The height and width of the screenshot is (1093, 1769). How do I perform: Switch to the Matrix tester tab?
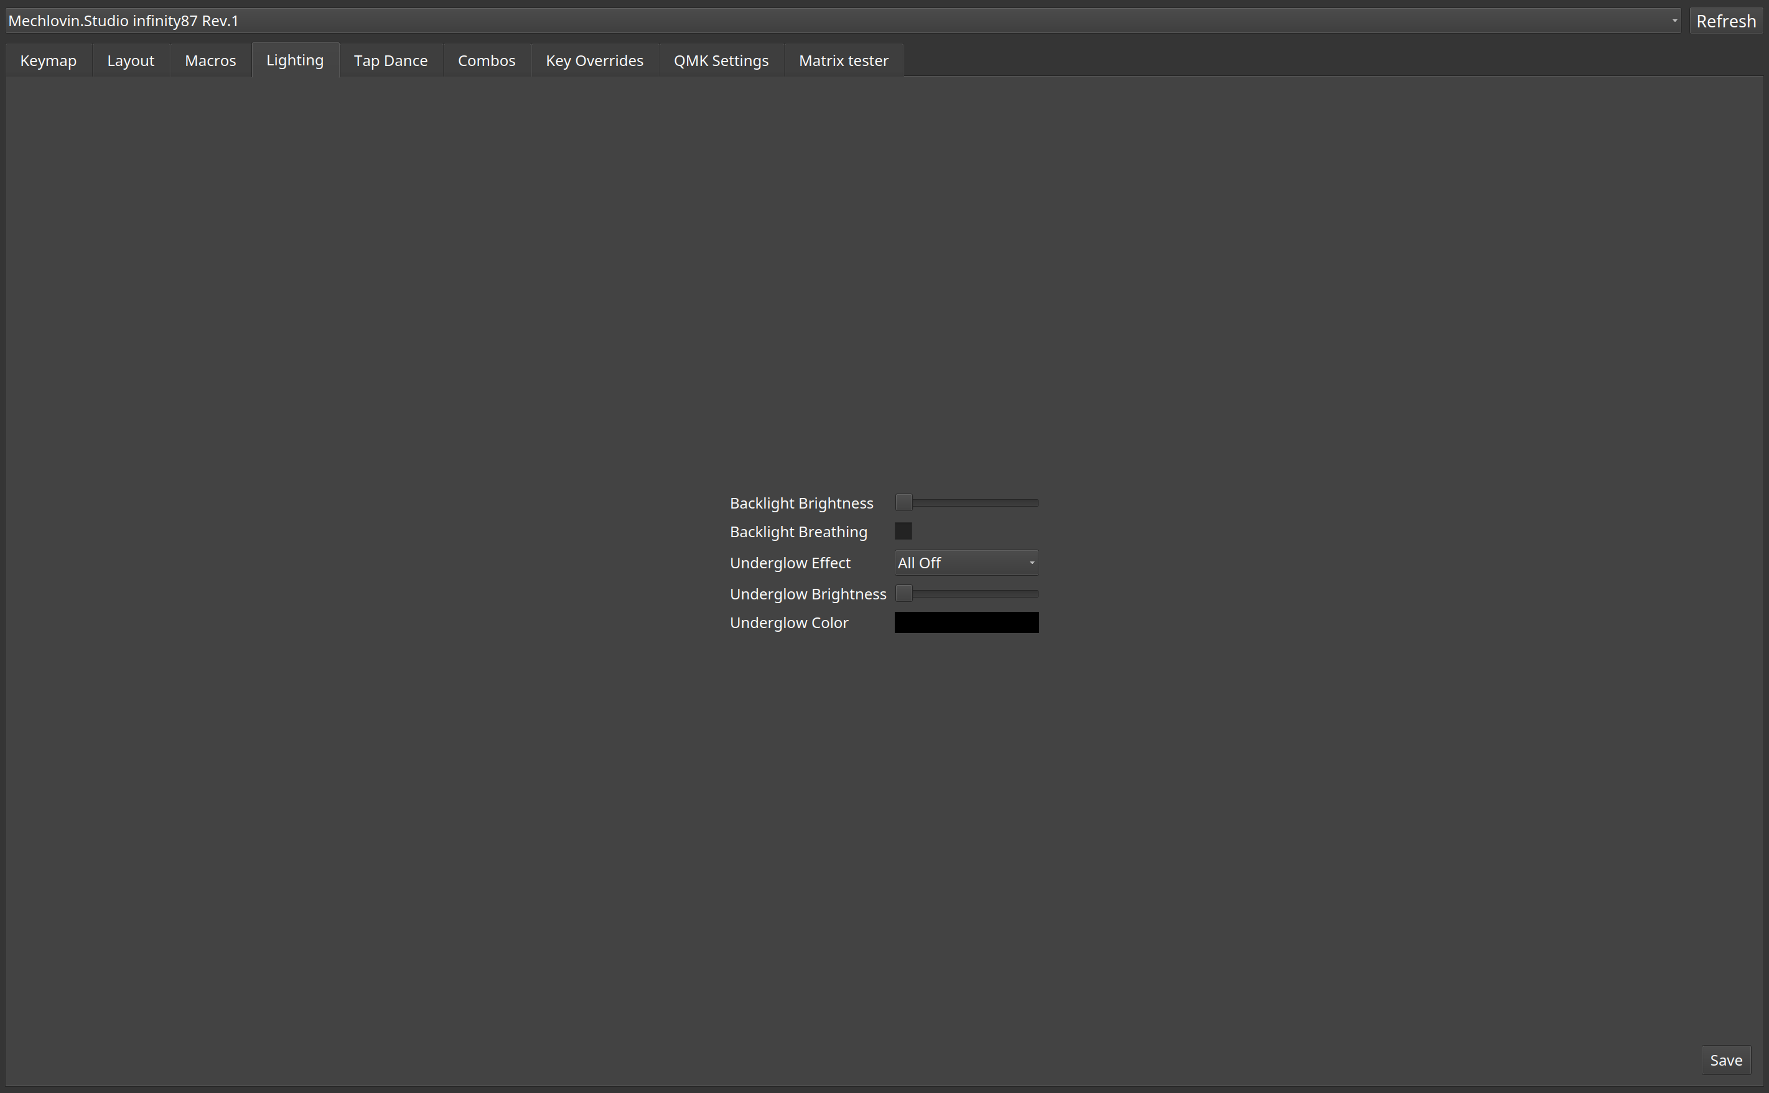click(x=843, y=60)
